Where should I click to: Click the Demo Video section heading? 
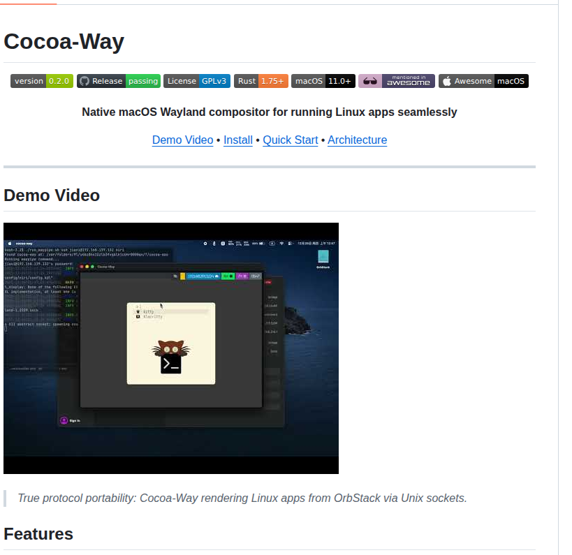click(52, 195)
